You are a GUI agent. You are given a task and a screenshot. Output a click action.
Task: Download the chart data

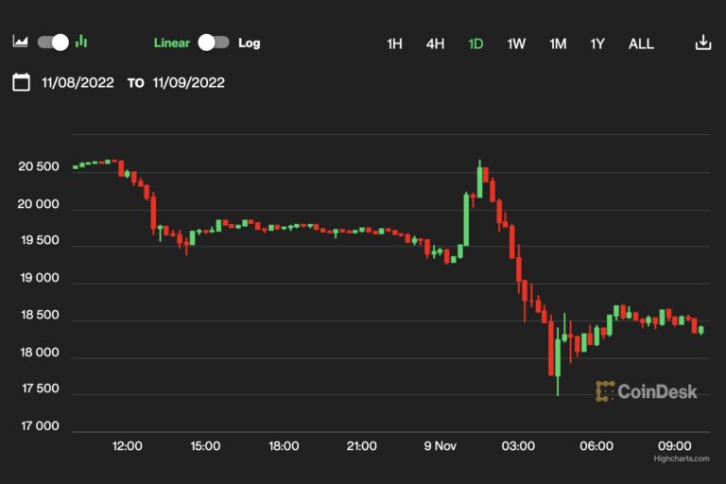703,43
